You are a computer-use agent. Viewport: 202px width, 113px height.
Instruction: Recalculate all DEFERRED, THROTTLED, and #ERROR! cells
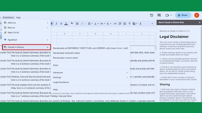[x=90, y=48]
